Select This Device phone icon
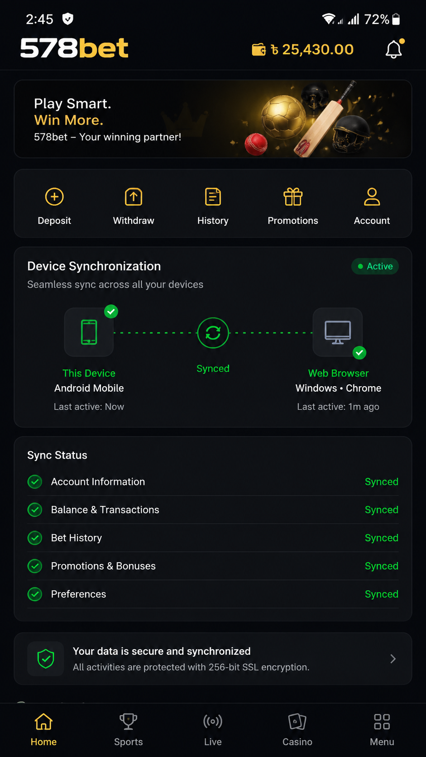 89,332
